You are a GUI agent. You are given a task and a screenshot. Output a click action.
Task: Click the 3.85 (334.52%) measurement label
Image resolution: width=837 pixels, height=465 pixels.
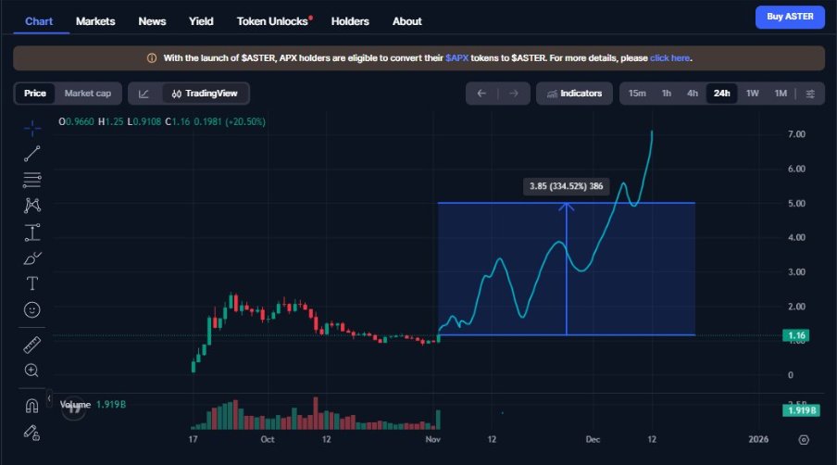(x=566, y=186)
